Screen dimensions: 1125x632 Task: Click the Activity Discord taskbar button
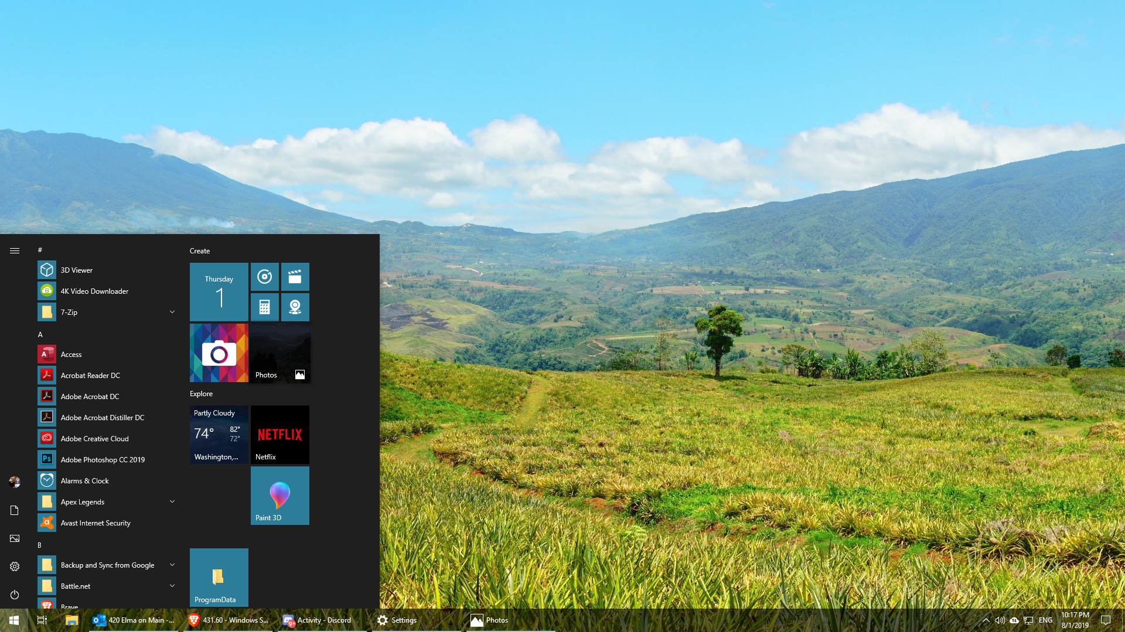pyautogui.click(x=323, y=620)
